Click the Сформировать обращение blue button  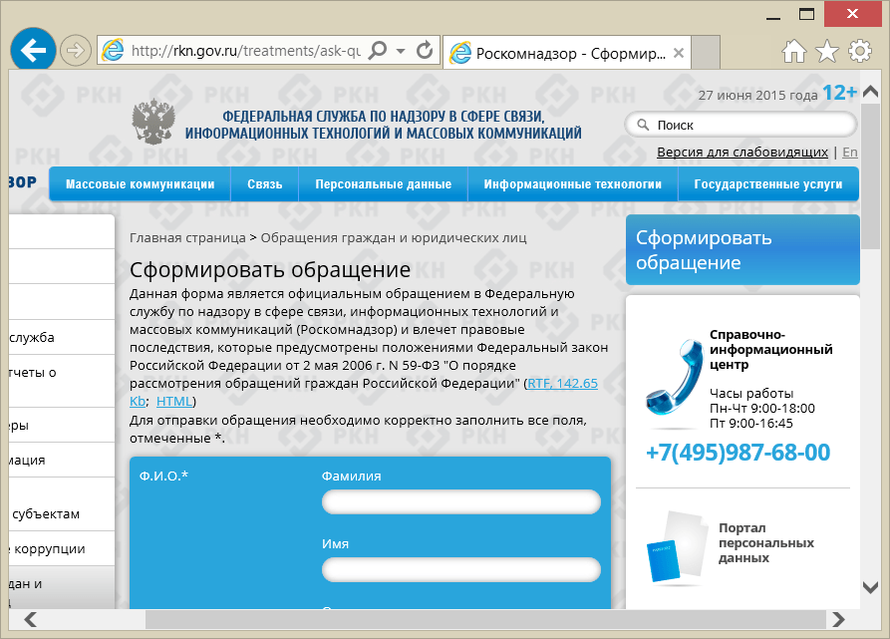pyautogui.click(x=742, y=249)
